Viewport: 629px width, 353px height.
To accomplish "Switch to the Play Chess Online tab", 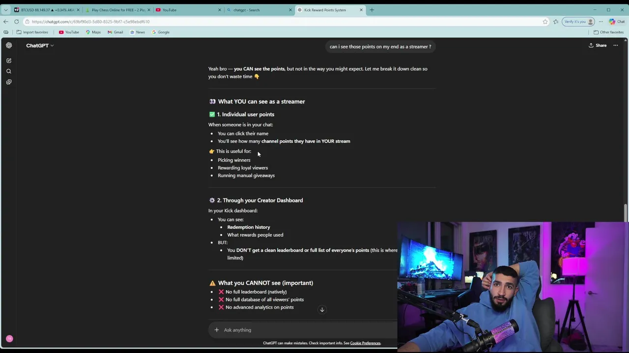I will click(x=118, y=10).
